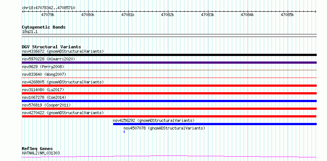Image resolution: width=327 pixels, height=161 pixels.
Task: Click the left arrow of the ruler
Action: coord(23,12)
